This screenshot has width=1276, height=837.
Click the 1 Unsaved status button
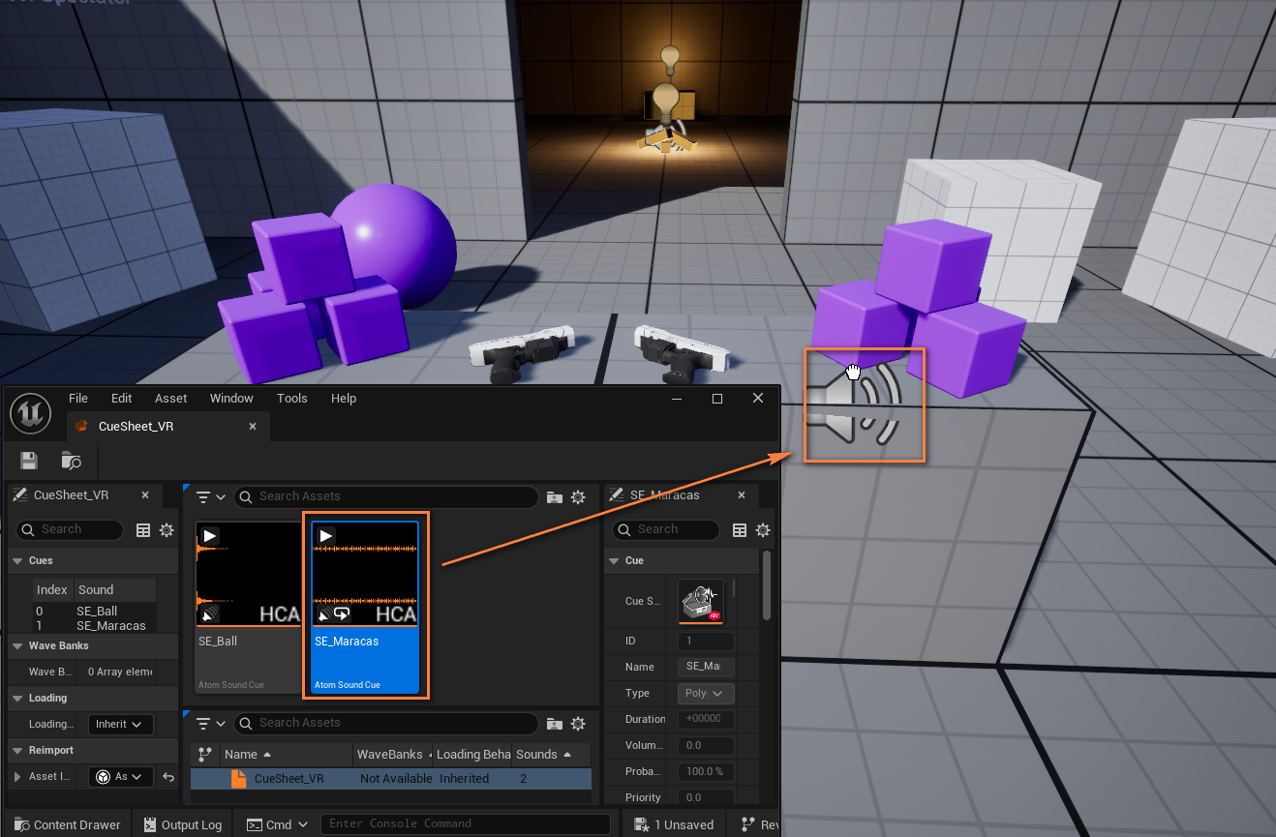click(x=674, y=824)
